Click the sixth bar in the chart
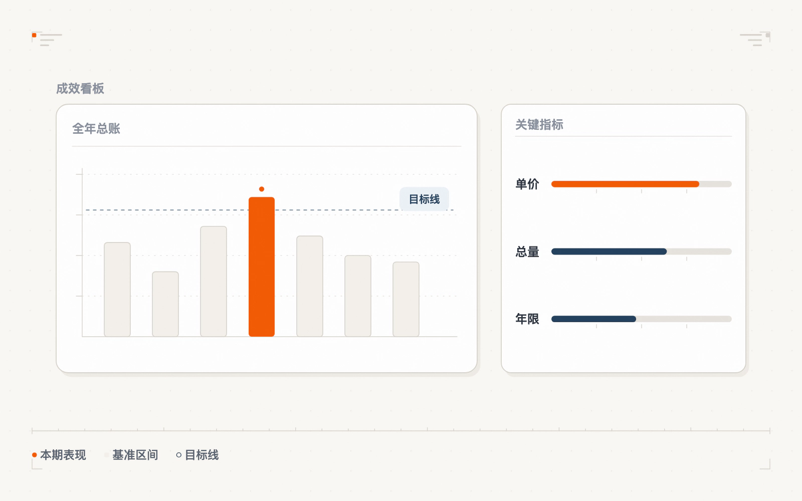The height and width of the screenshot is (501, 802). (358, 296)
